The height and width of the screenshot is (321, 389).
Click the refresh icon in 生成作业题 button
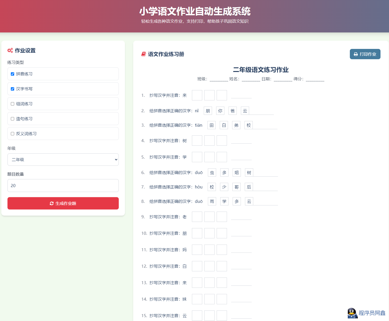click(52, 203)
